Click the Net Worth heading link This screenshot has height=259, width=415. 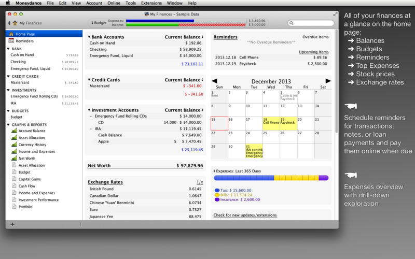[x=99, y=166]
